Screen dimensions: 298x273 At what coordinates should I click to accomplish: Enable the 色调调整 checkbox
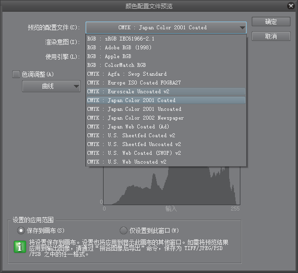point(16,74)
